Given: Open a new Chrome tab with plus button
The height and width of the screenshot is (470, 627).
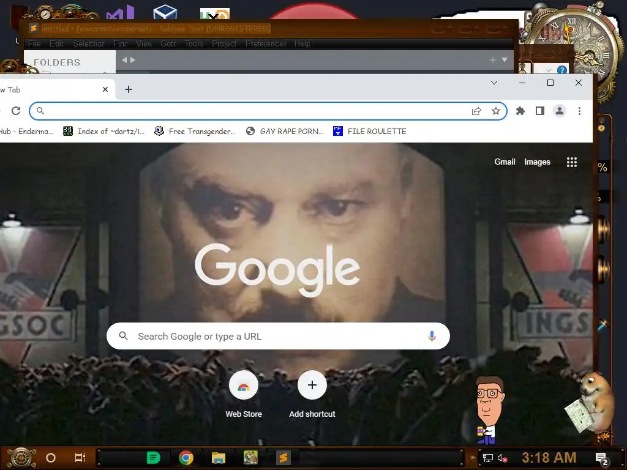Looking at the screenshot, I should pos(129,89).
